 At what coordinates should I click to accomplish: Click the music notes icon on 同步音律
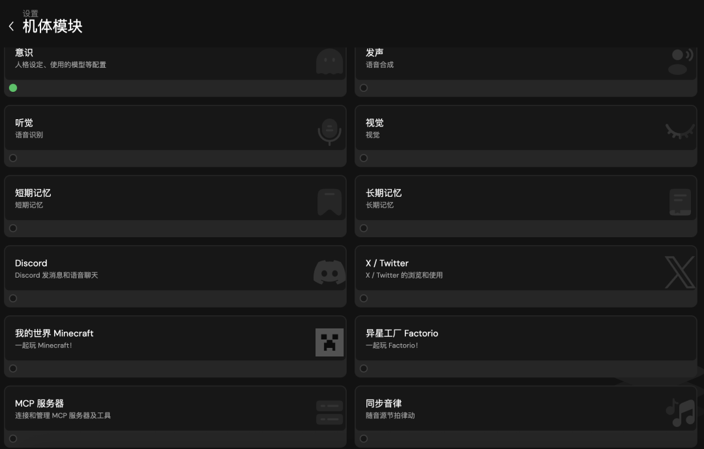(680, 413)
